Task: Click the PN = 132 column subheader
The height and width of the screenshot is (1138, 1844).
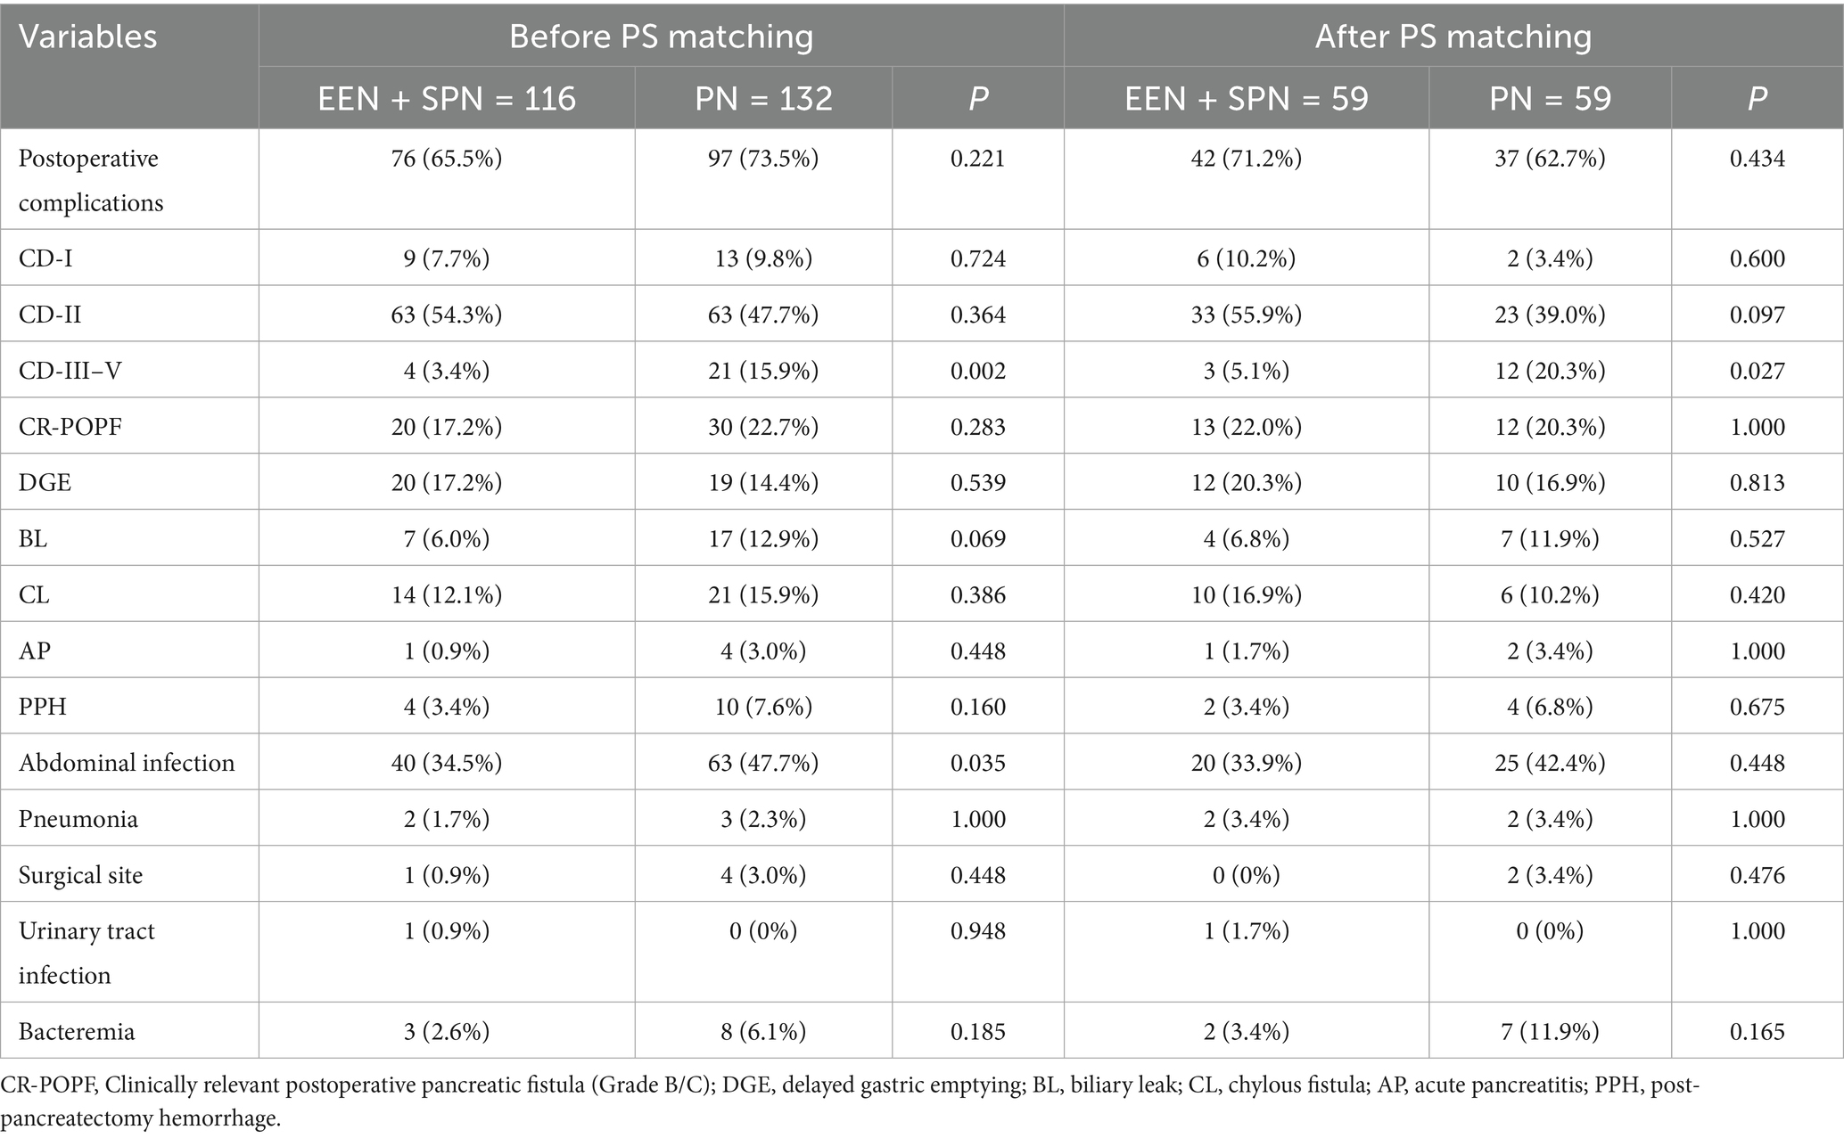Action: (763, 98)
